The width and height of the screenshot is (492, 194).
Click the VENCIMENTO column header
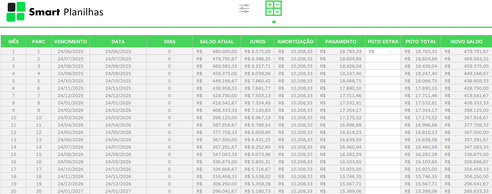click(71, 41)
